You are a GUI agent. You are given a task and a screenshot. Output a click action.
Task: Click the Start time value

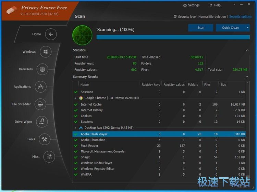(x=121, y=57)
